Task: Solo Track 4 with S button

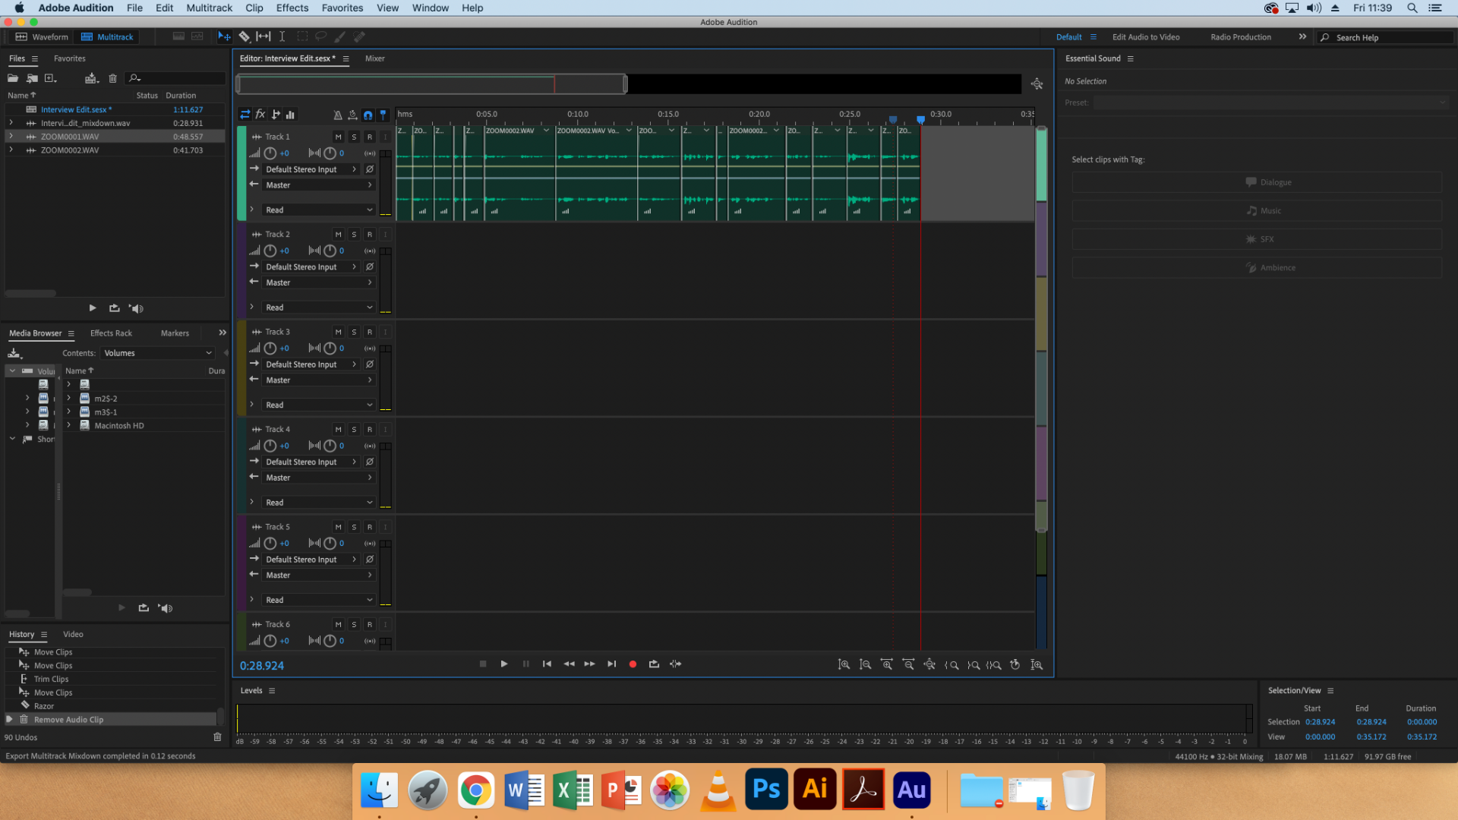Action: coord(354,430)
